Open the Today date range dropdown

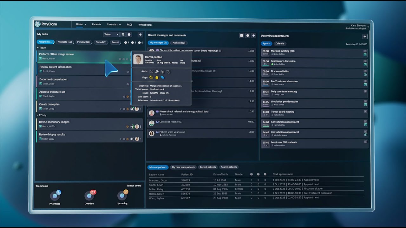tap(111, 35)
